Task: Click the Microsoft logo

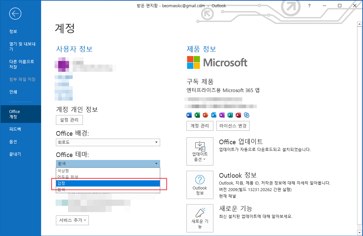Action: click(217, 63)
